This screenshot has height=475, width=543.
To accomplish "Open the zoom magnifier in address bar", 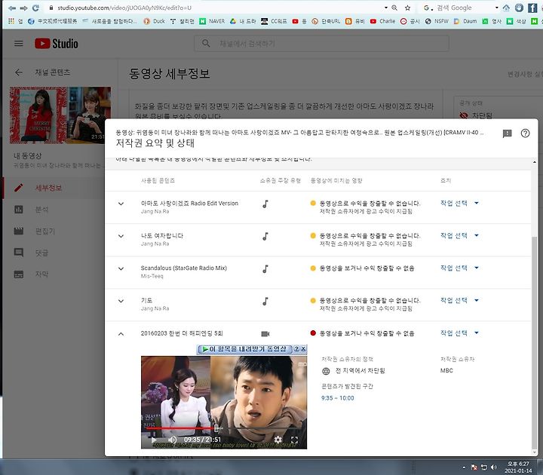I will pyautogui.click(x=394, y=8).
